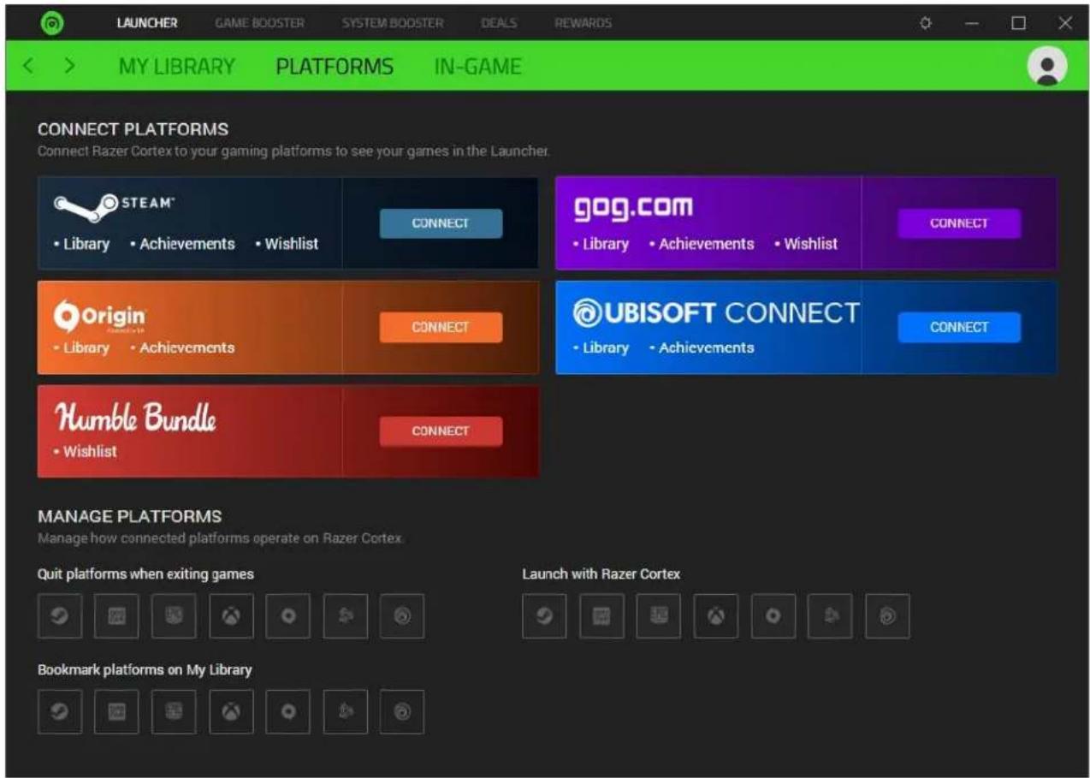
Task: Bookmark Origin on My Library
Action: point(288,712)
